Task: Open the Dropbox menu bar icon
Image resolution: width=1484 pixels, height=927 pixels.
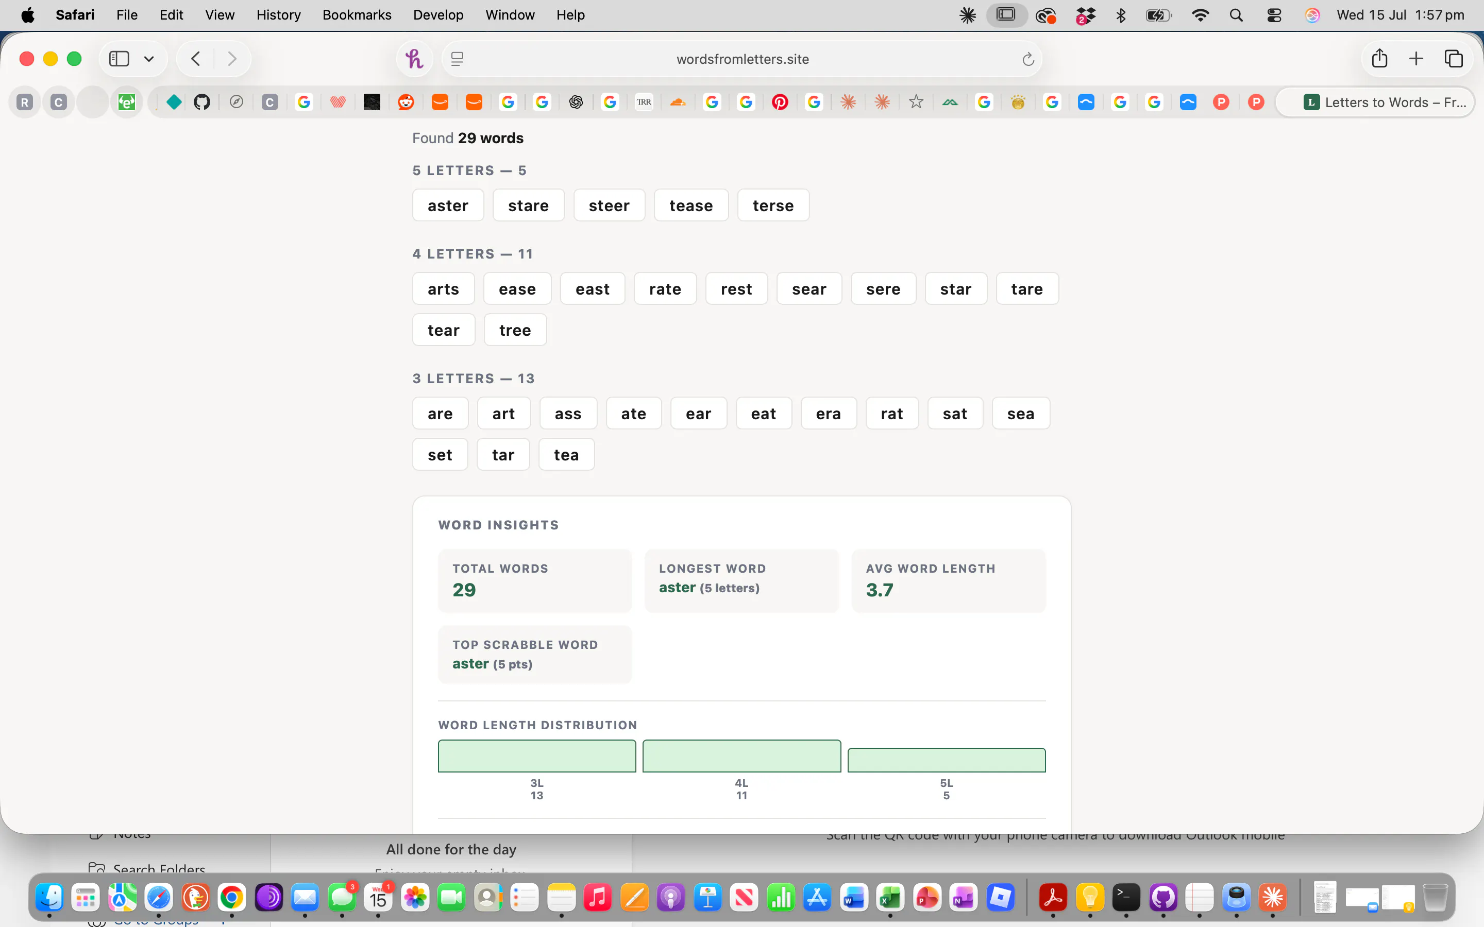Action: [x=1085, y=15]
